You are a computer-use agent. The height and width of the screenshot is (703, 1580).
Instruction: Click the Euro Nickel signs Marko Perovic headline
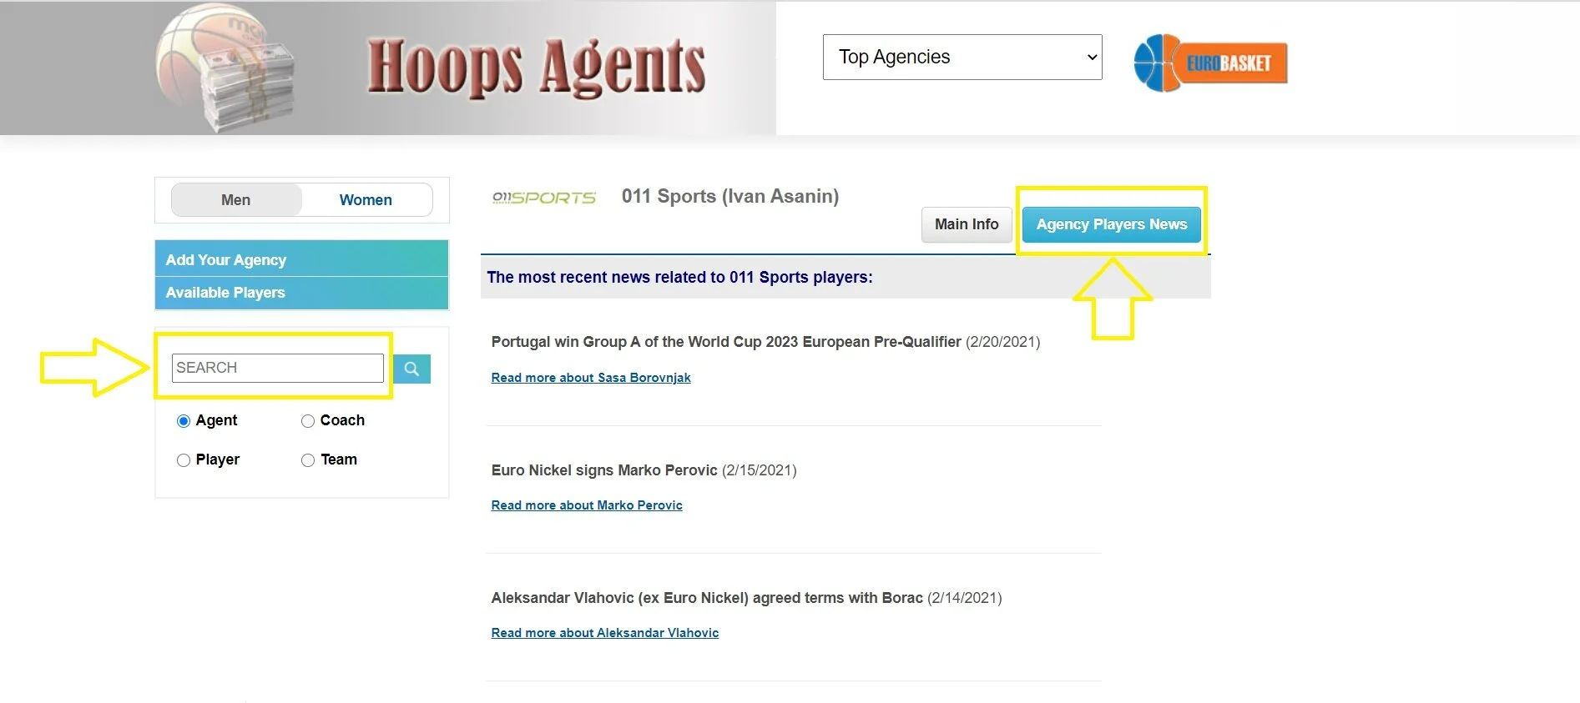[604, 470]
